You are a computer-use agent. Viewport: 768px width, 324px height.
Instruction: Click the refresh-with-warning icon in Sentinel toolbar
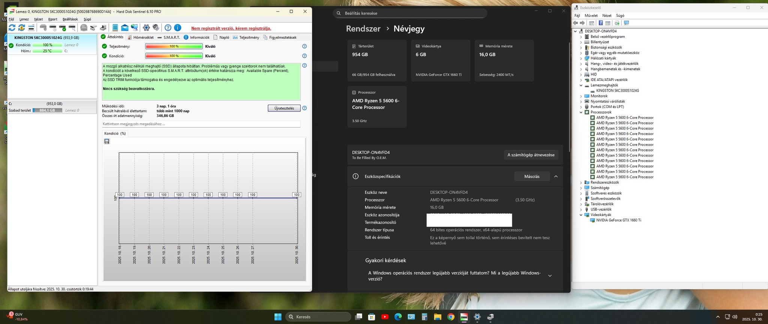(x=22, y=28)
